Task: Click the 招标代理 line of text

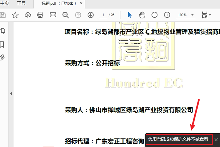Action: [x=104, y=141]
